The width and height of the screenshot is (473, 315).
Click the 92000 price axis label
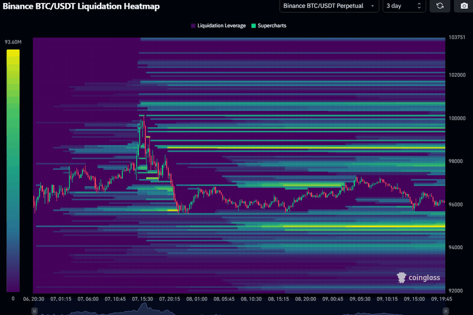(x=455, y=291)
